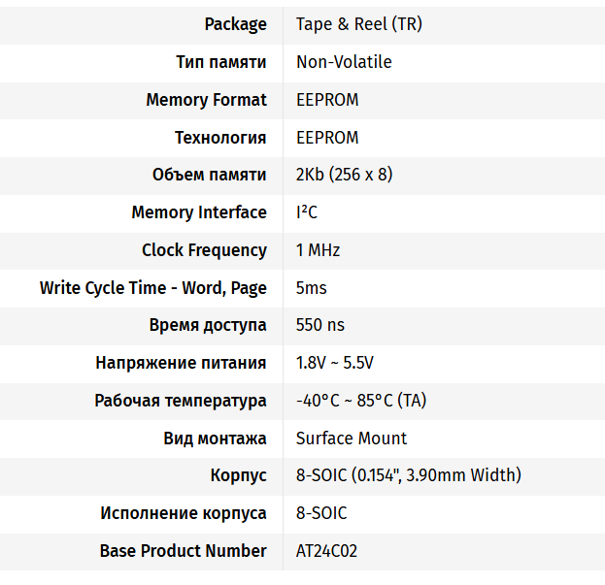
Task: Click the Memory Interface label
Action: [198, 212]
